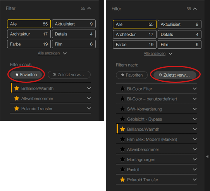Toggle the highlighted Zuletzt verw… pill in right panel
The width and height of the screenshot is (210, 191).
175,75
